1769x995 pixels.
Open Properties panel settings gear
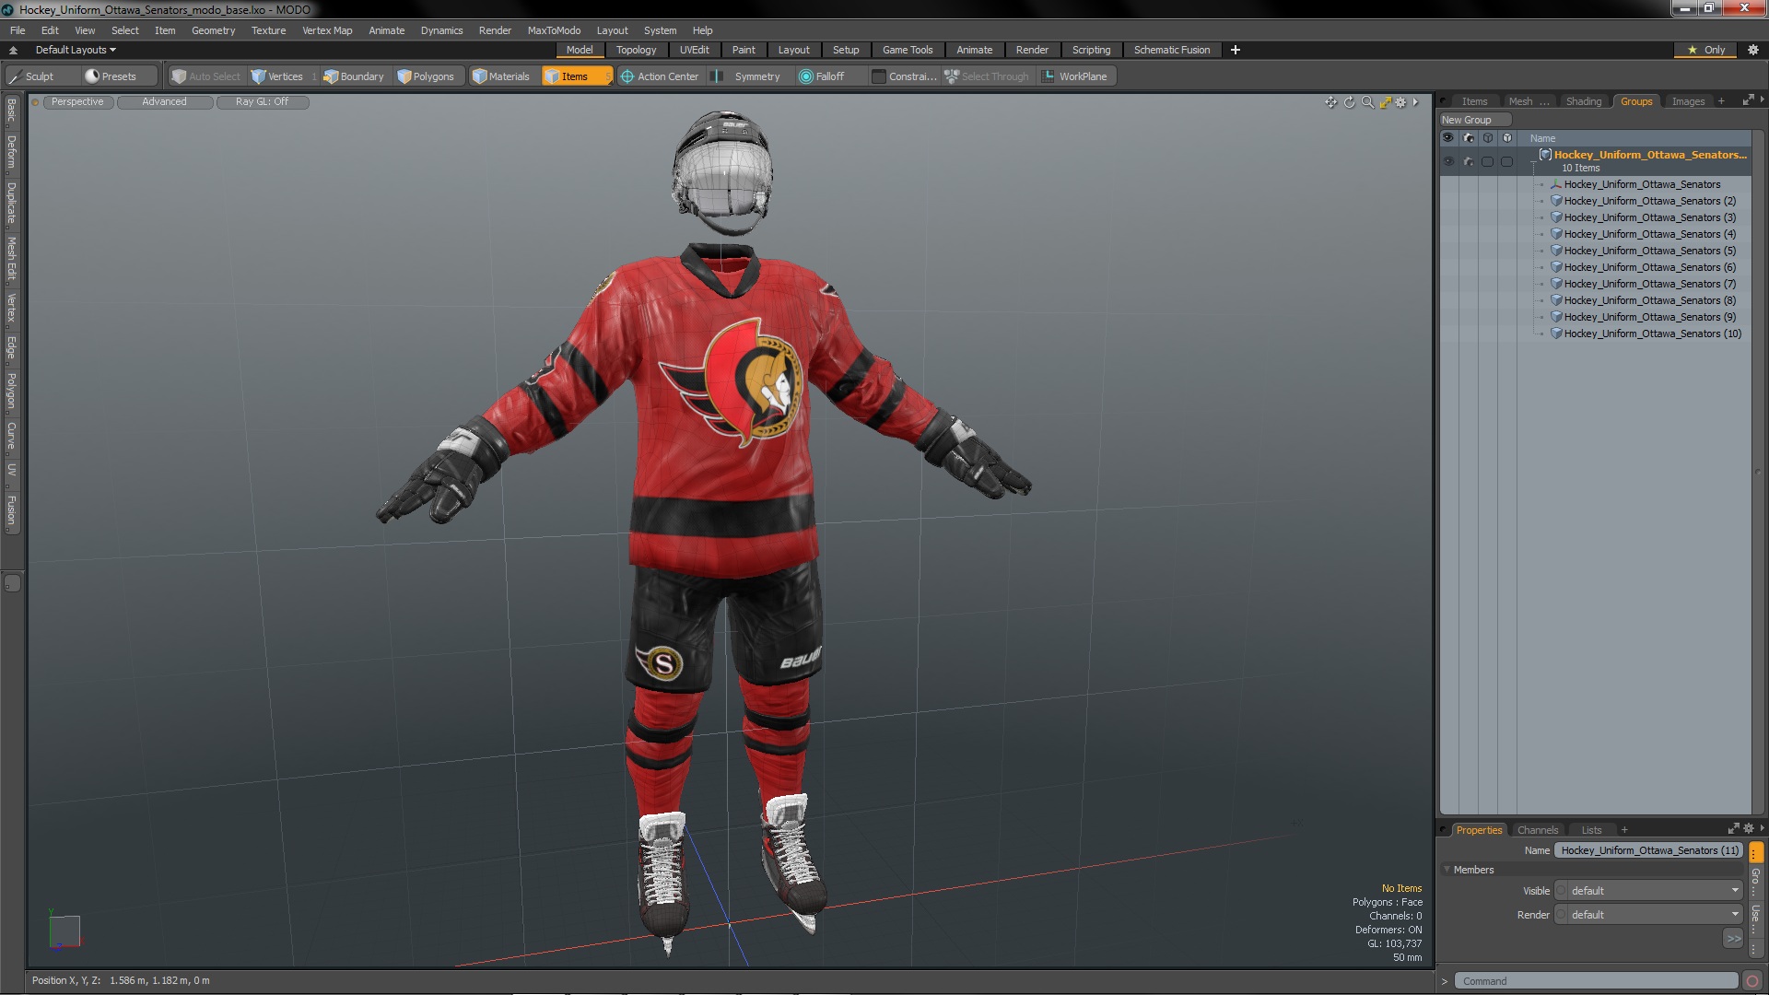1749,828
